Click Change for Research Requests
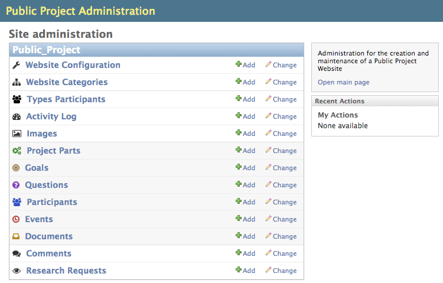 (281, 271)
